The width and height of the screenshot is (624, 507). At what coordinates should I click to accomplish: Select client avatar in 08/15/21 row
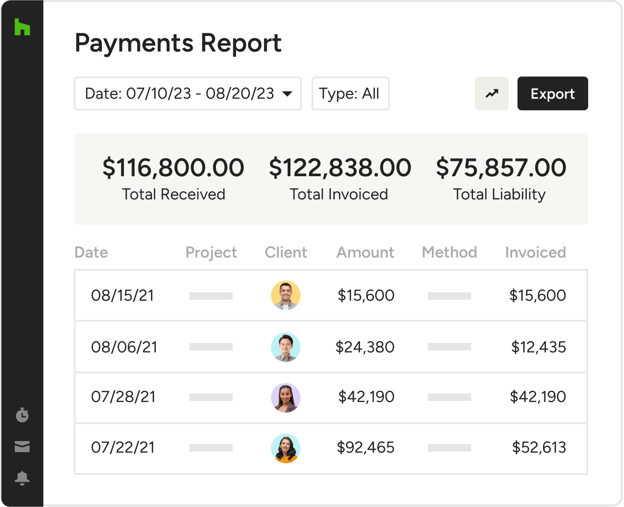pos(286,295)
